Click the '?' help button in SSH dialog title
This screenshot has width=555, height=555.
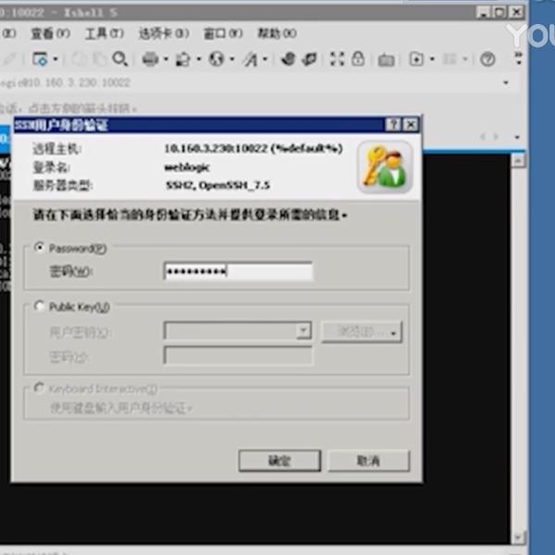point(393,125)
